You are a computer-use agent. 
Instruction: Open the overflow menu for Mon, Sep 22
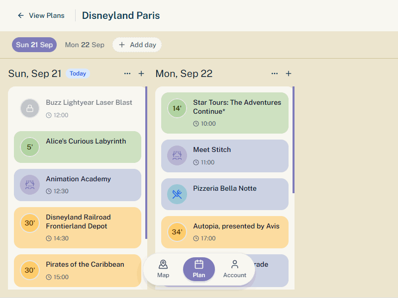275,74
